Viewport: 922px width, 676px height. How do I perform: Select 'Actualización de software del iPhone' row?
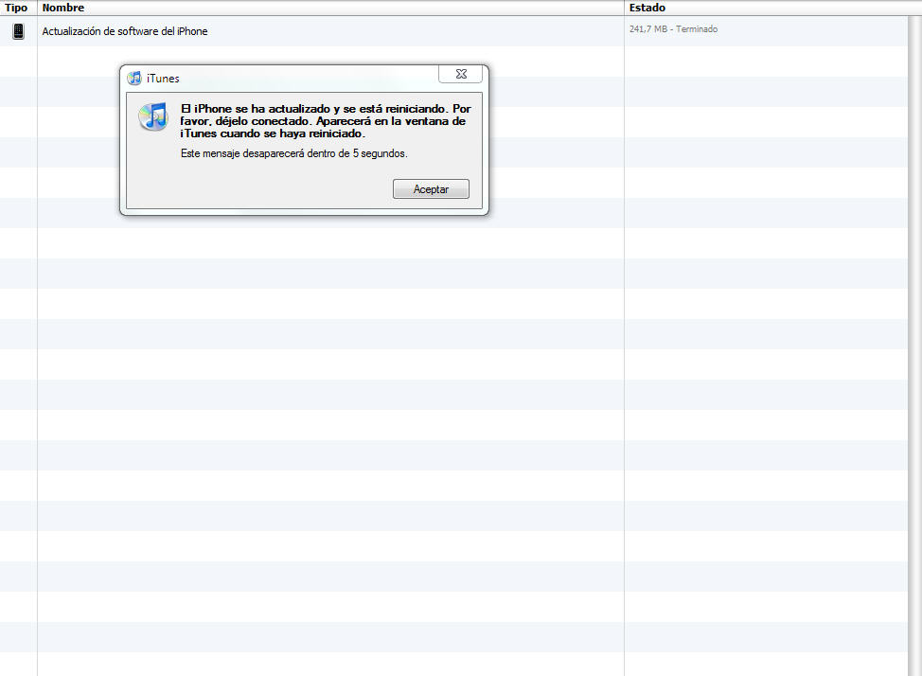click(x=453, y=31)
